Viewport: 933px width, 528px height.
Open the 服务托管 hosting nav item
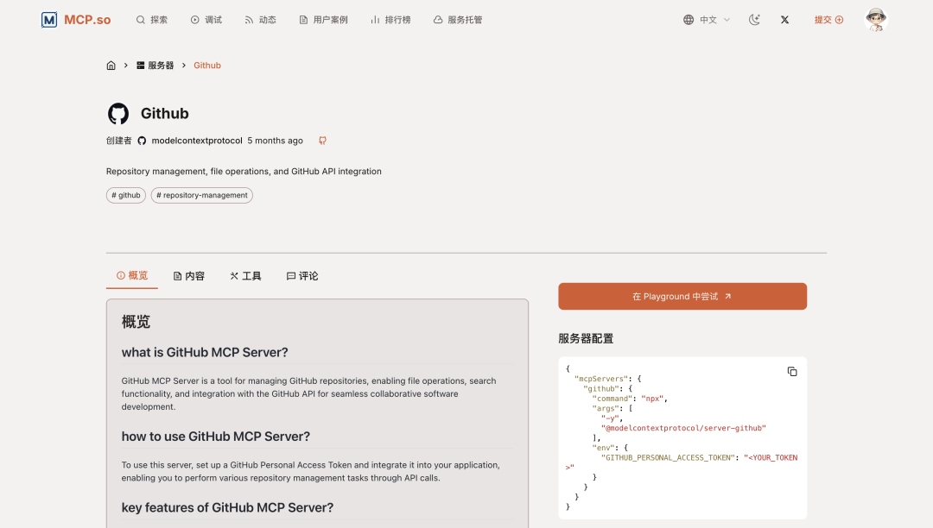pos(458,20)
